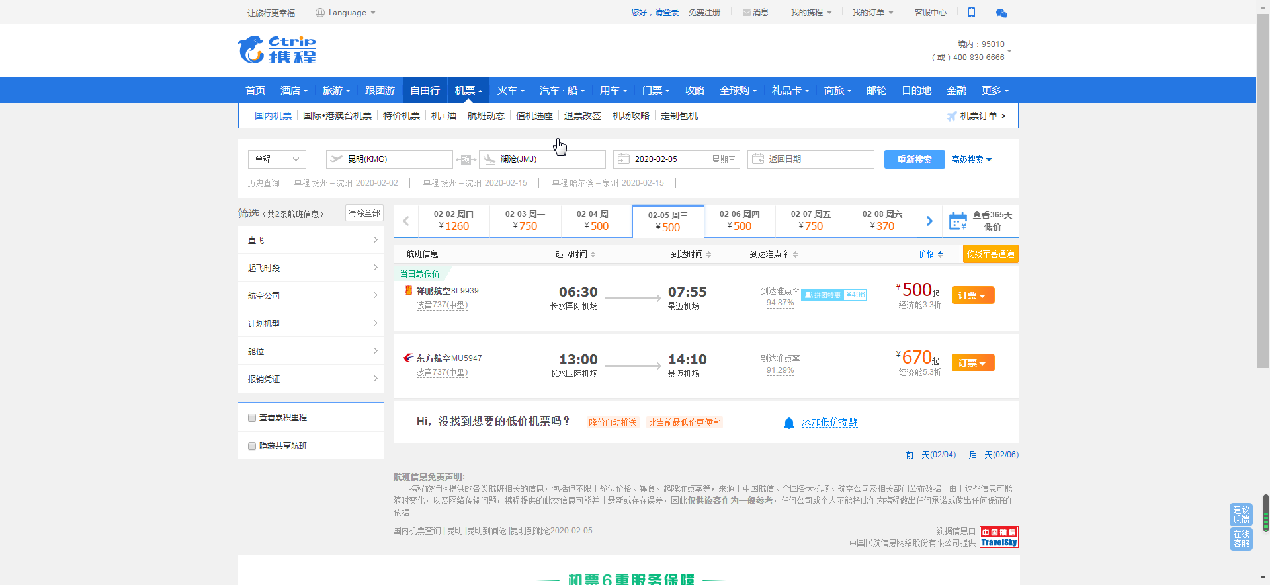
Task: Expand 高级搜索 advanced search
Action: (971, 159)
